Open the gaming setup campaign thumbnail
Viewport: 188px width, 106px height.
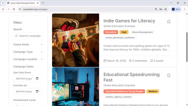coord(75,87)
